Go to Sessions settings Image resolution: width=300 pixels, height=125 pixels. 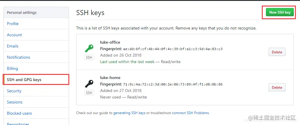point(15,102)
